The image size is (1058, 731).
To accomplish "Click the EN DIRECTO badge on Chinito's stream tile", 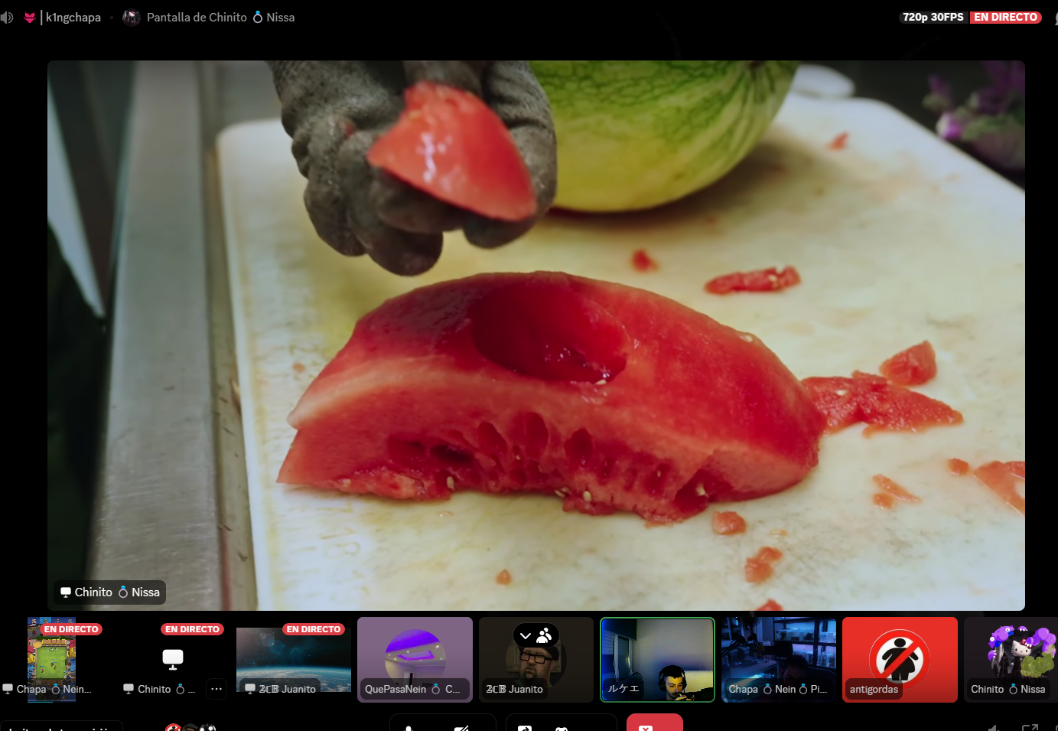I will [x=192, y=629].
